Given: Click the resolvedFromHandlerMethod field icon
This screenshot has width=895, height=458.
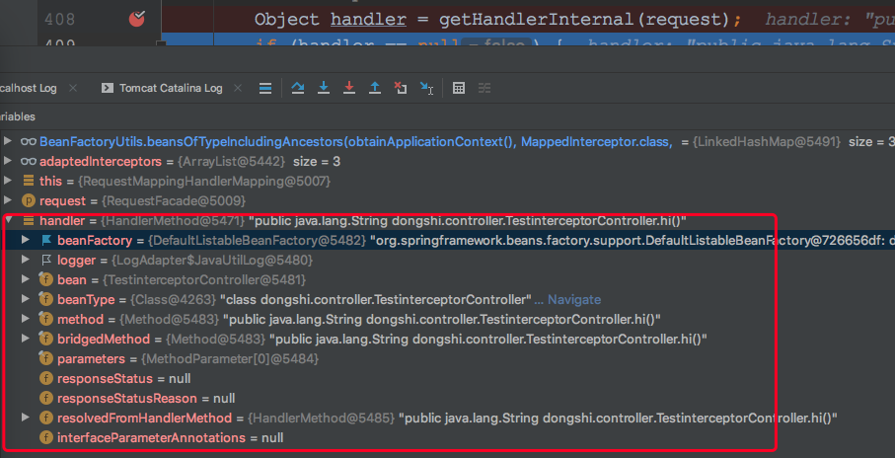Looking at the screenshot, I should (45, 419).
